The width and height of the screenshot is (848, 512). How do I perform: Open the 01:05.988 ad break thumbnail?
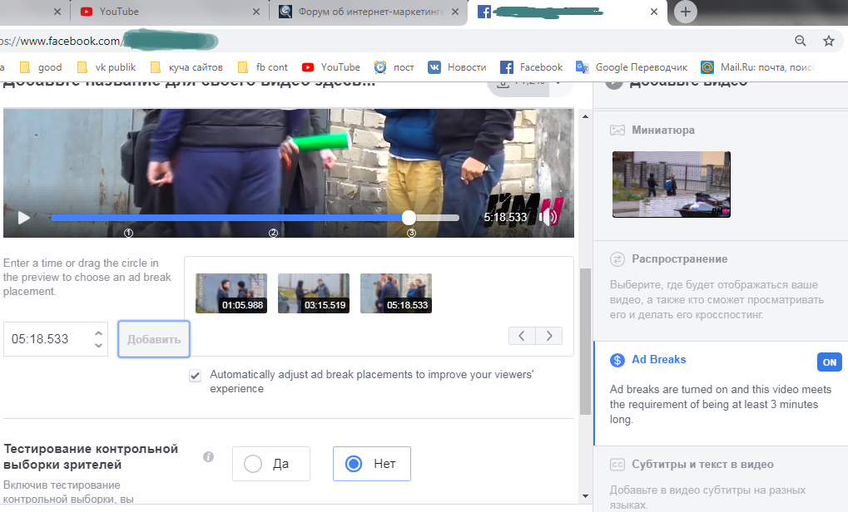(231, 293)
